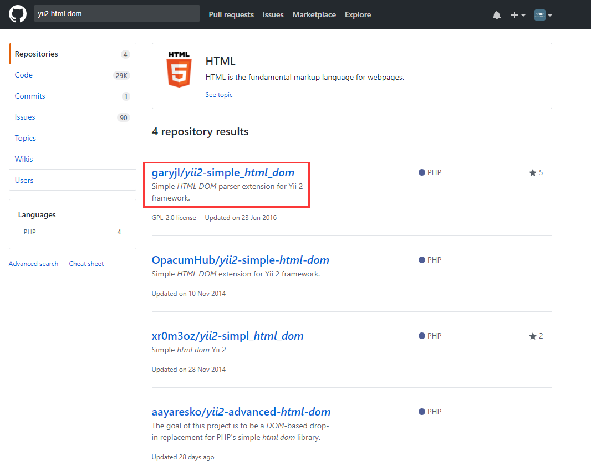Click the star icon on xr0m3oz repository
This screenshot has width=591, height=466.
point(532,336)
